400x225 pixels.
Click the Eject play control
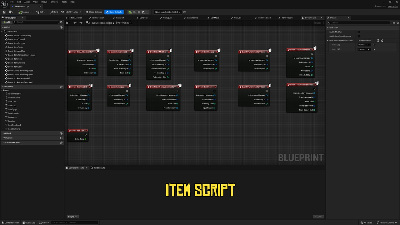point(143,12)
